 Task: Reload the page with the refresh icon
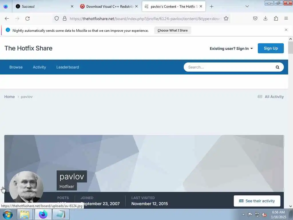(x=27, y=19)
